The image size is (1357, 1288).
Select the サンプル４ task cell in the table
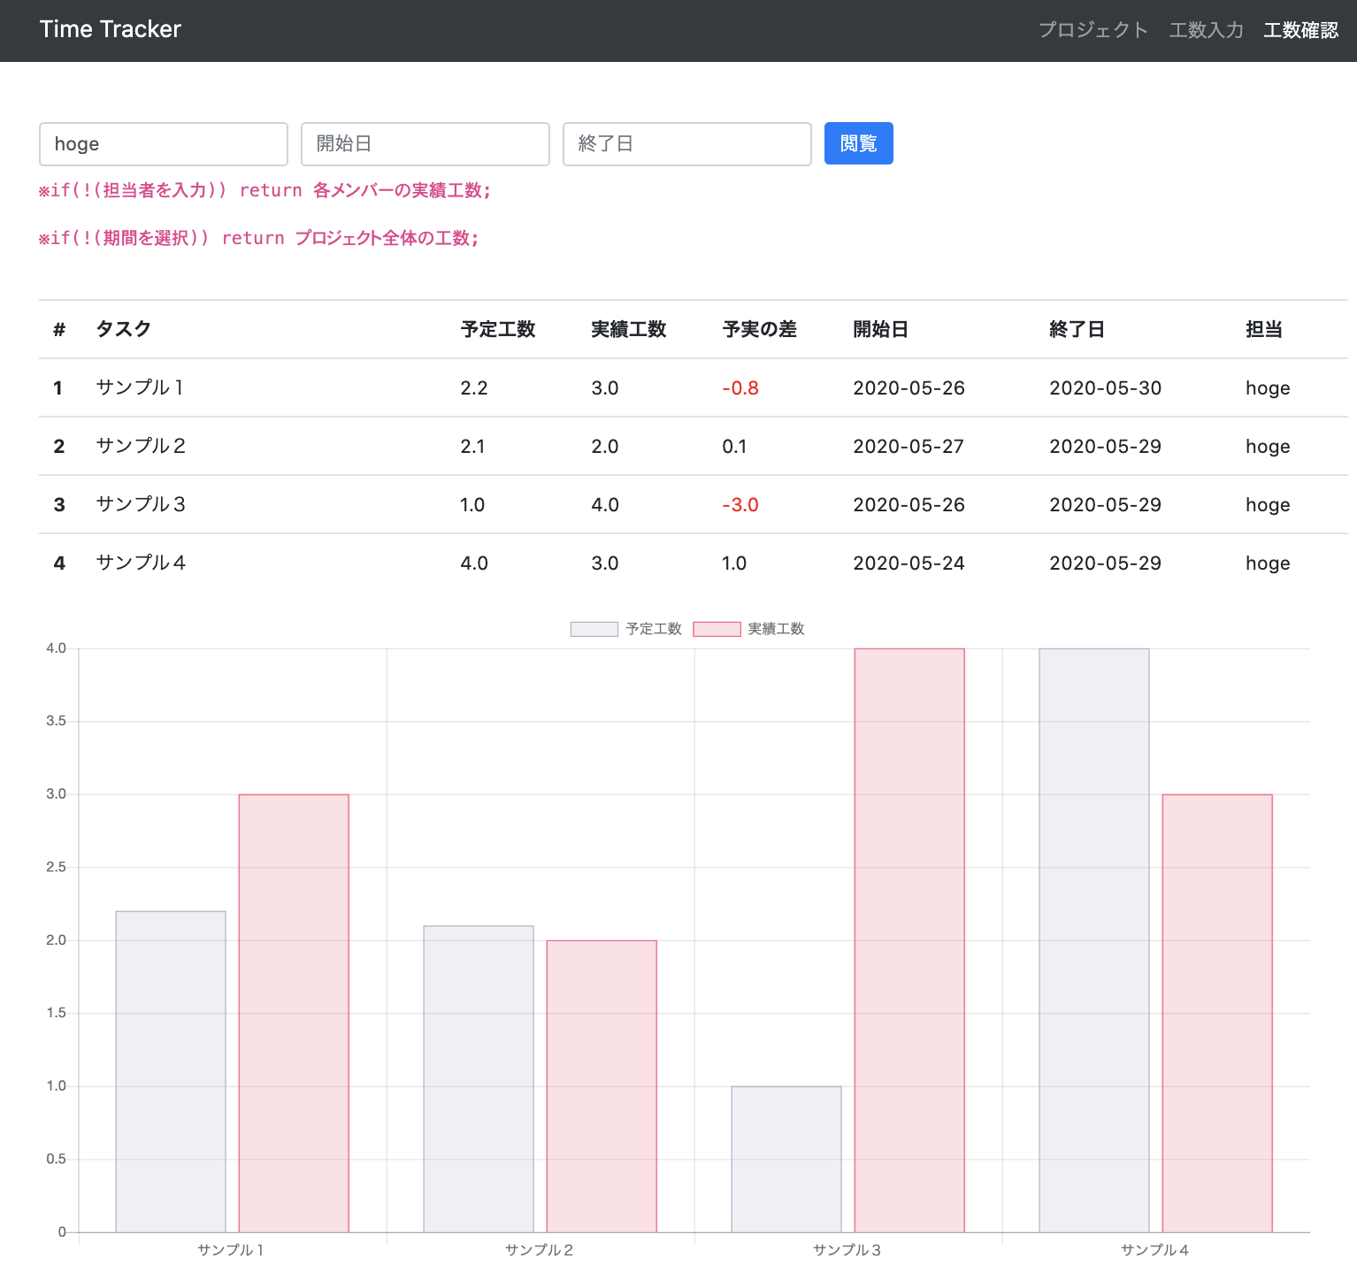coord(141,563)
